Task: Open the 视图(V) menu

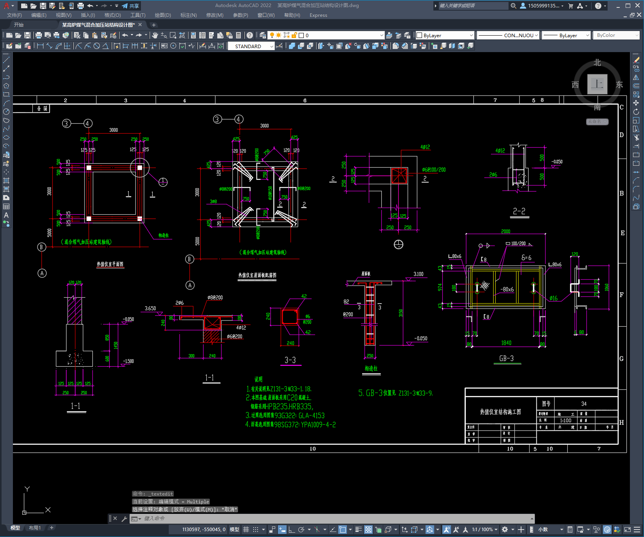Action: [63, 15]
